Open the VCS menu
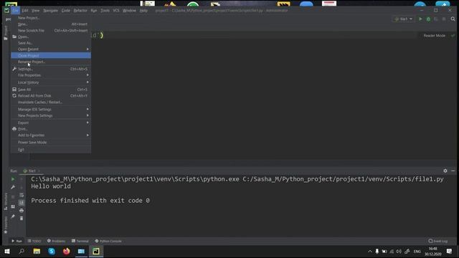Screen dimensions: 459x258 coord(116,11)
